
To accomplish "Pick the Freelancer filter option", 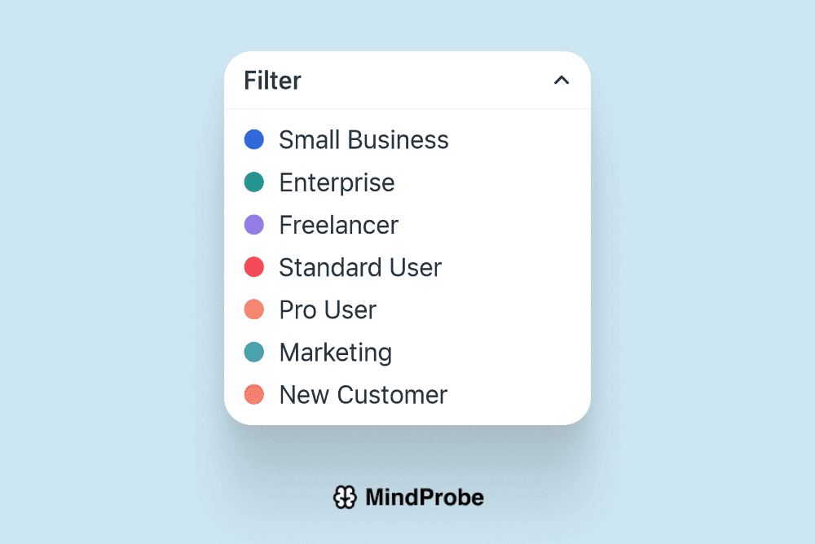I will [x=338, y=225].
